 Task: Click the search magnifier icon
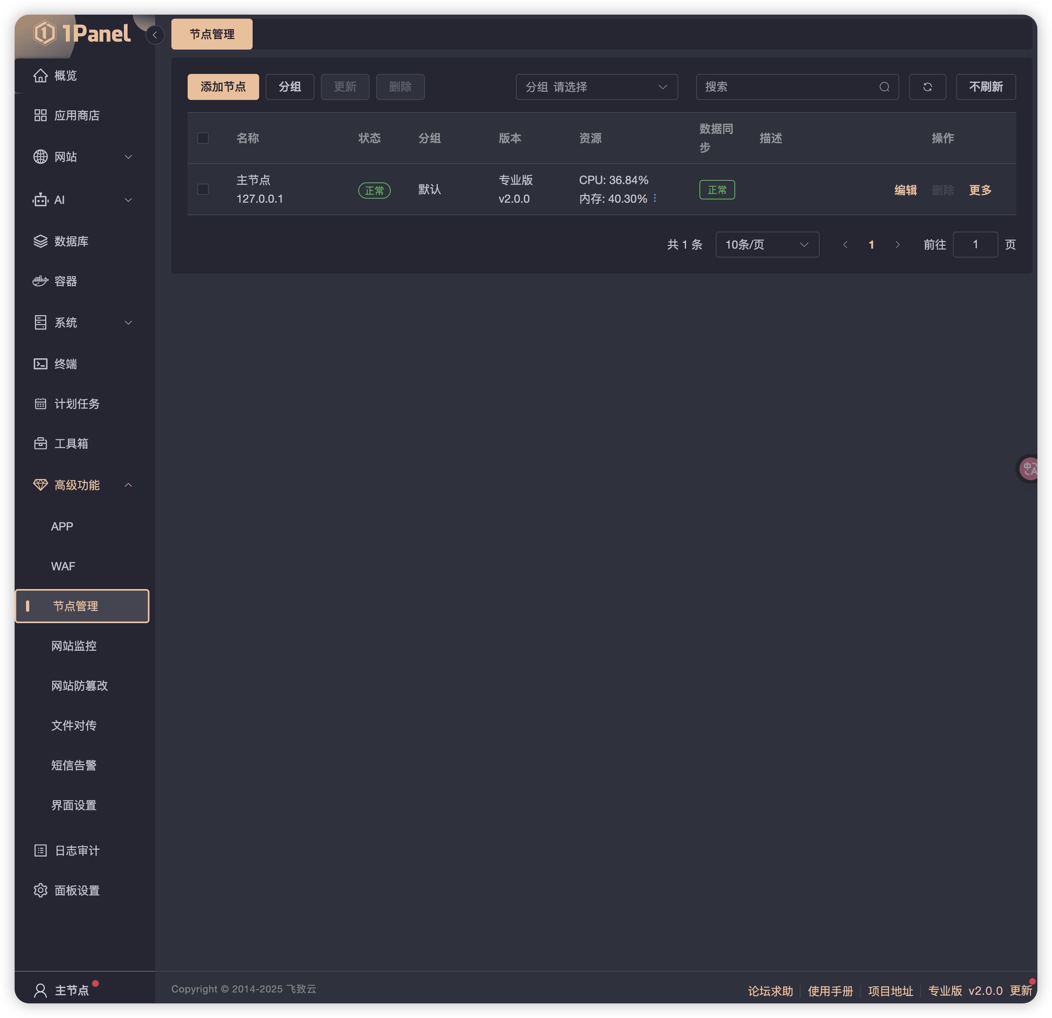click(x=884, y=87)
